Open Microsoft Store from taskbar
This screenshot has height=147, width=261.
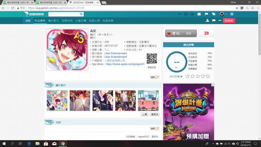pyautogui.click(x=46, y=143)
